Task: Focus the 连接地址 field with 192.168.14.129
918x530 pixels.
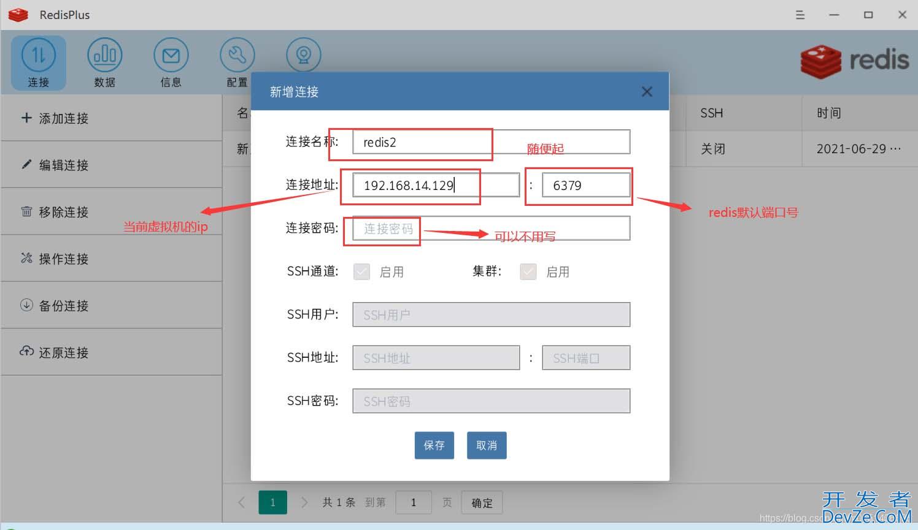Action: [436, 185]
